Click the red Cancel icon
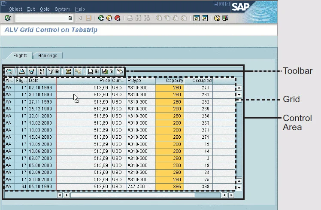 point(118,18)
